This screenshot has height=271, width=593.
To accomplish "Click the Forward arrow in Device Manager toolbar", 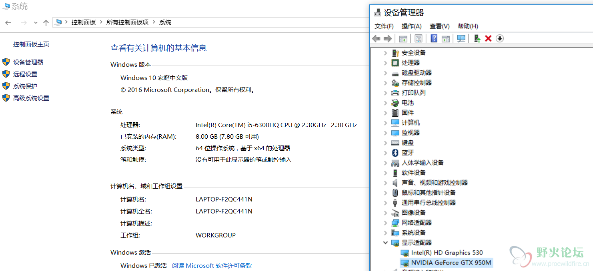I will [x=387, y=38].
